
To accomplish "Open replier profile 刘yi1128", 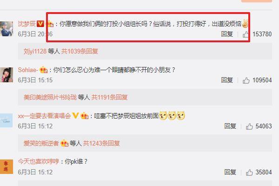I will pos(35,52).
